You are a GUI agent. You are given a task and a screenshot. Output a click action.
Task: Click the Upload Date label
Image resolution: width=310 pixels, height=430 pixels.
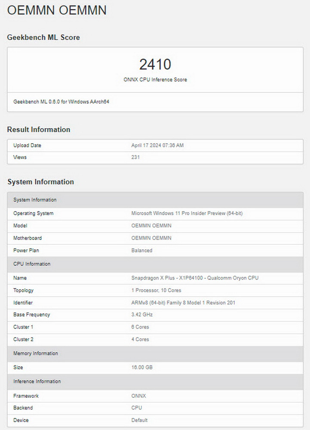(27, 145)
